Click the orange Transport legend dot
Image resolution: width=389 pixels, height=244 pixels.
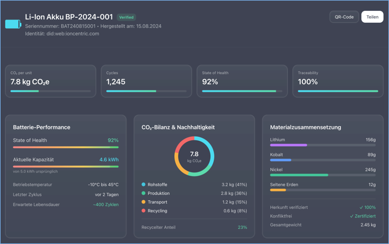tap(143, 202)
